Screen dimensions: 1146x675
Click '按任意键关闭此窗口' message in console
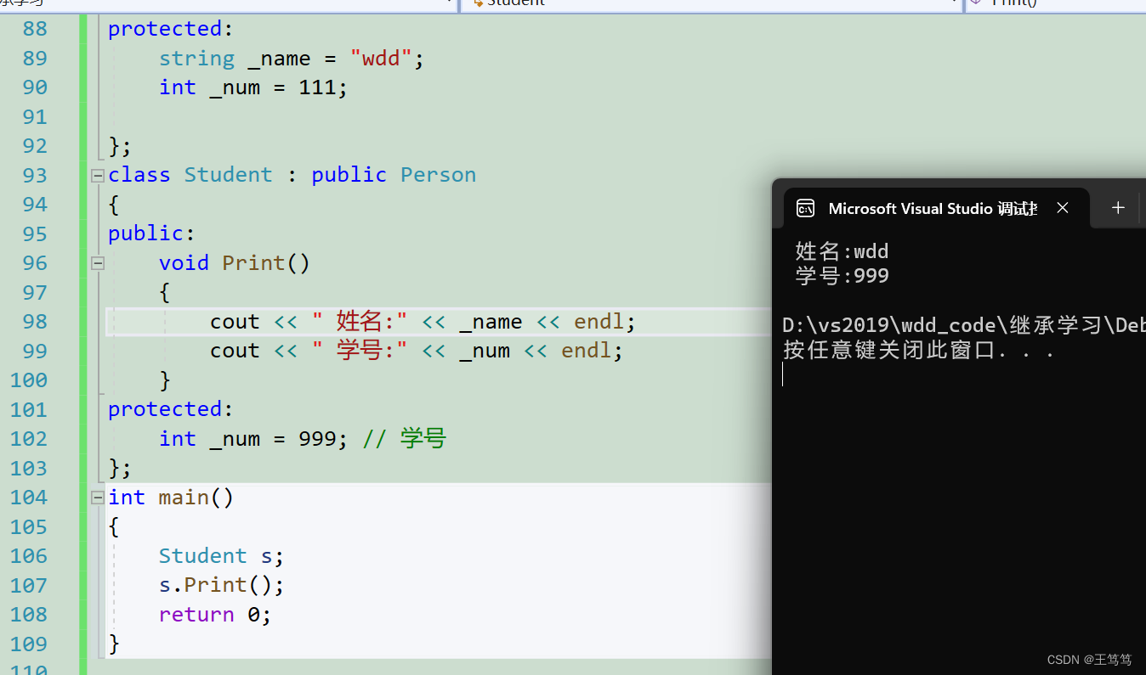918,350
